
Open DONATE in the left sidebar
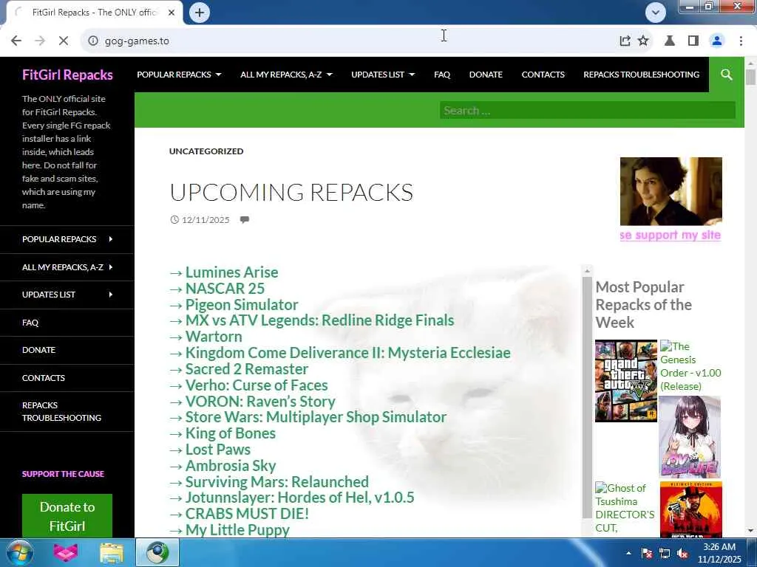pos(38,350)
